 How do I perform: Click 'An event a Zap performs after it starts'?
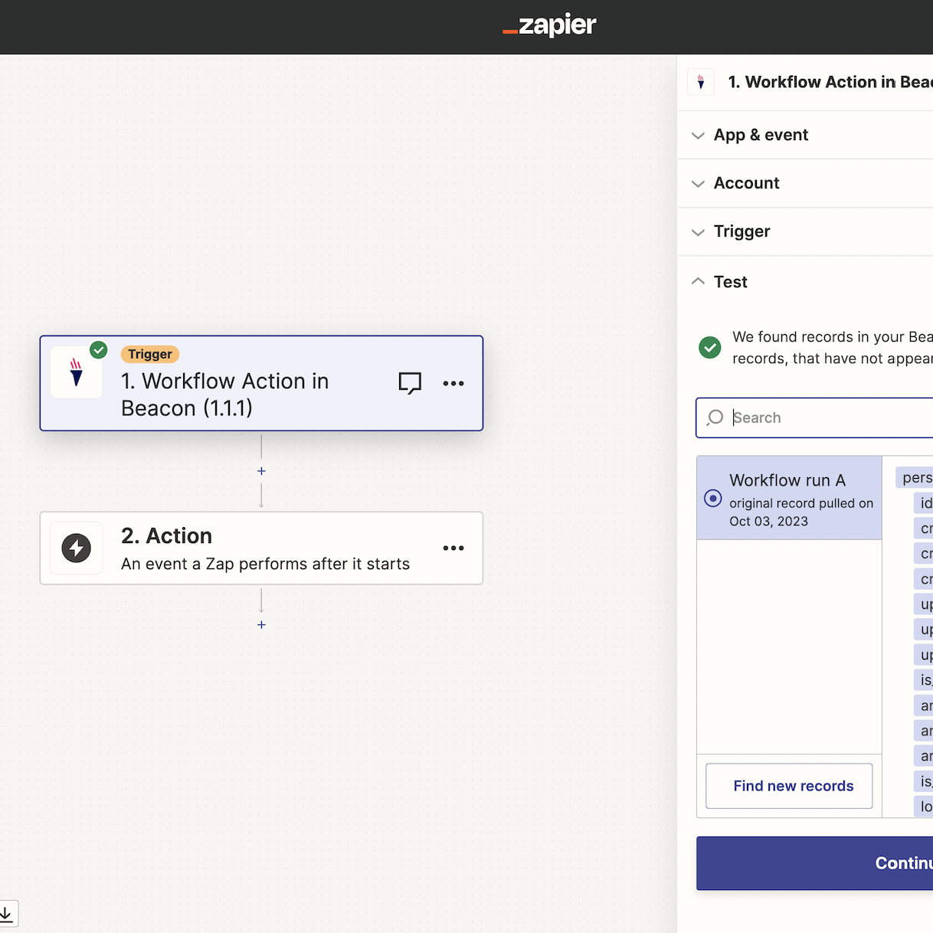point(265,564)
